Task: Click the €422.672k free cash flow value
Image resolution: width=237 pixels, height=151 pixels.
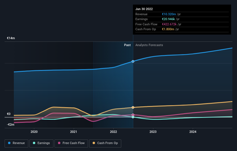Action: click(169, 24)
